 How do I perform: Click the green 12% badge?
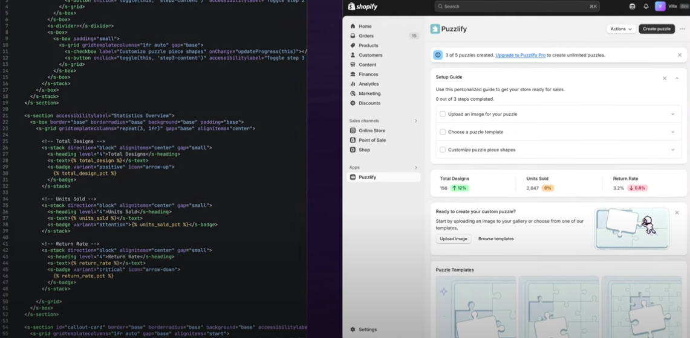tap(458, 188)
